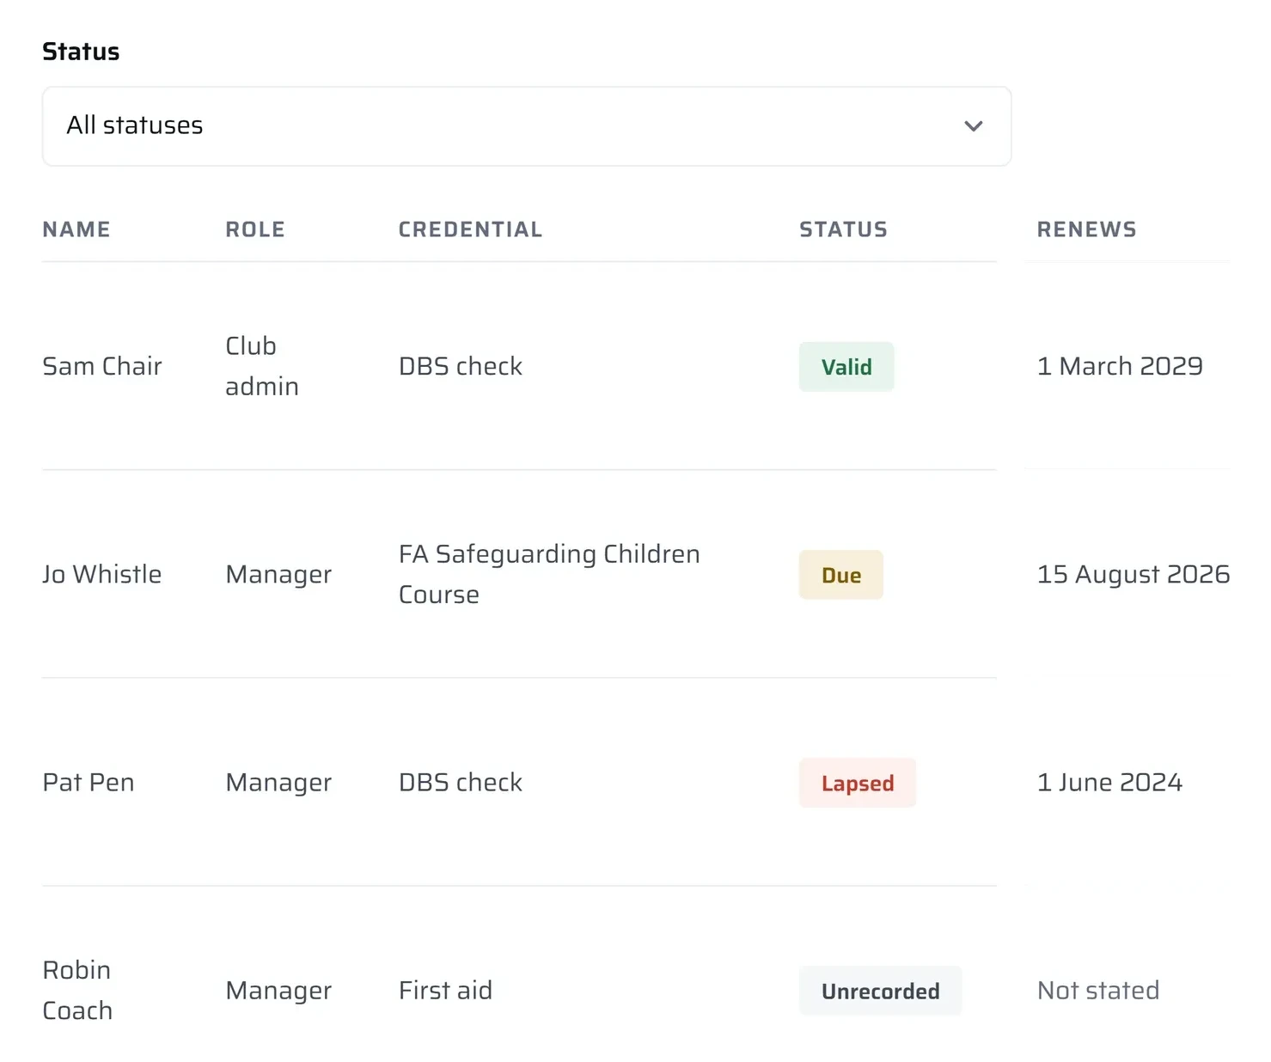Click the CREDENTIAL column header
The width and height of the screenshot is (1271, 1062).
[x=470, y=229]
